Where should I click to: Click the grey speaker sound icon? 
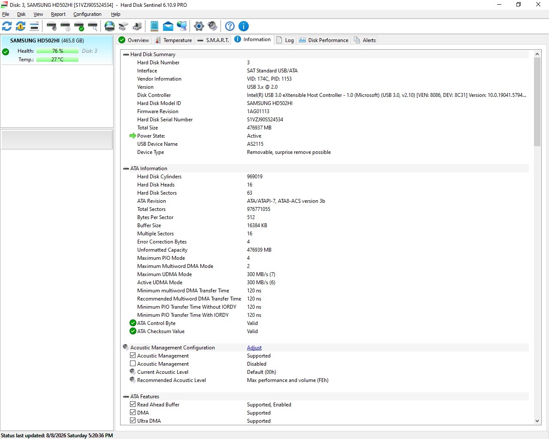(x=213, y=26)
